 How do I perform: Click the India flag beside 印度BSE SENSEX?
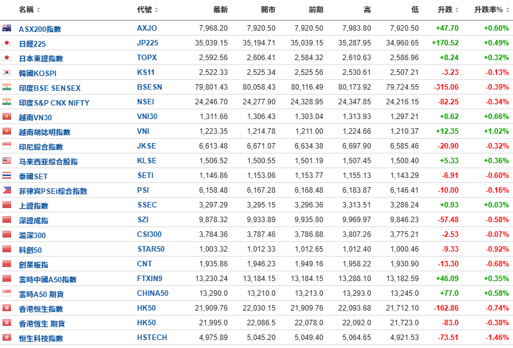pyautogui.click(x=7, y=87)
